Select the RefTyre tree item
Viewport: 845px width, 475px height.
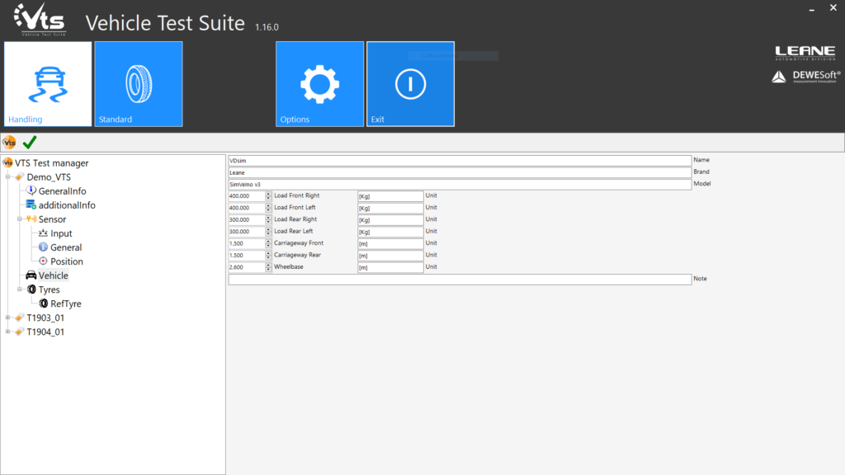tap(65, 303)
